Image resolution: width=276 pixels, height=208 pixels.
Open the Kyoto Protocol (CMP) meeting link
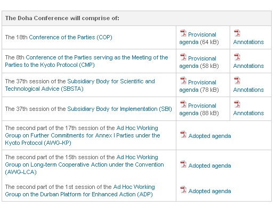click(x=86, y=61)
